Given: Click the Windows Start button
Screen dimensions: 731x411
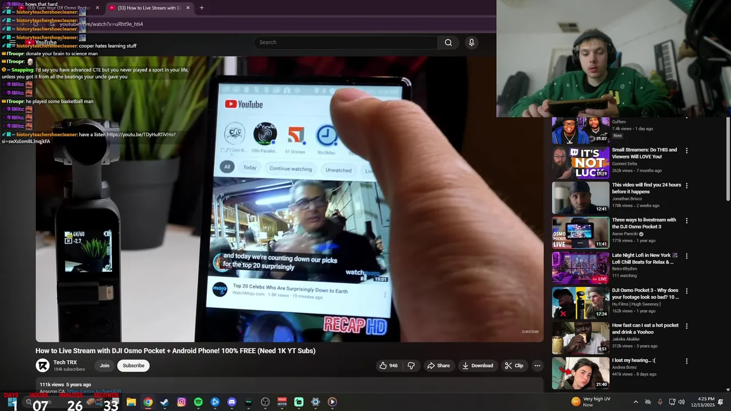Looking at the screenshot, I should 12,402.
